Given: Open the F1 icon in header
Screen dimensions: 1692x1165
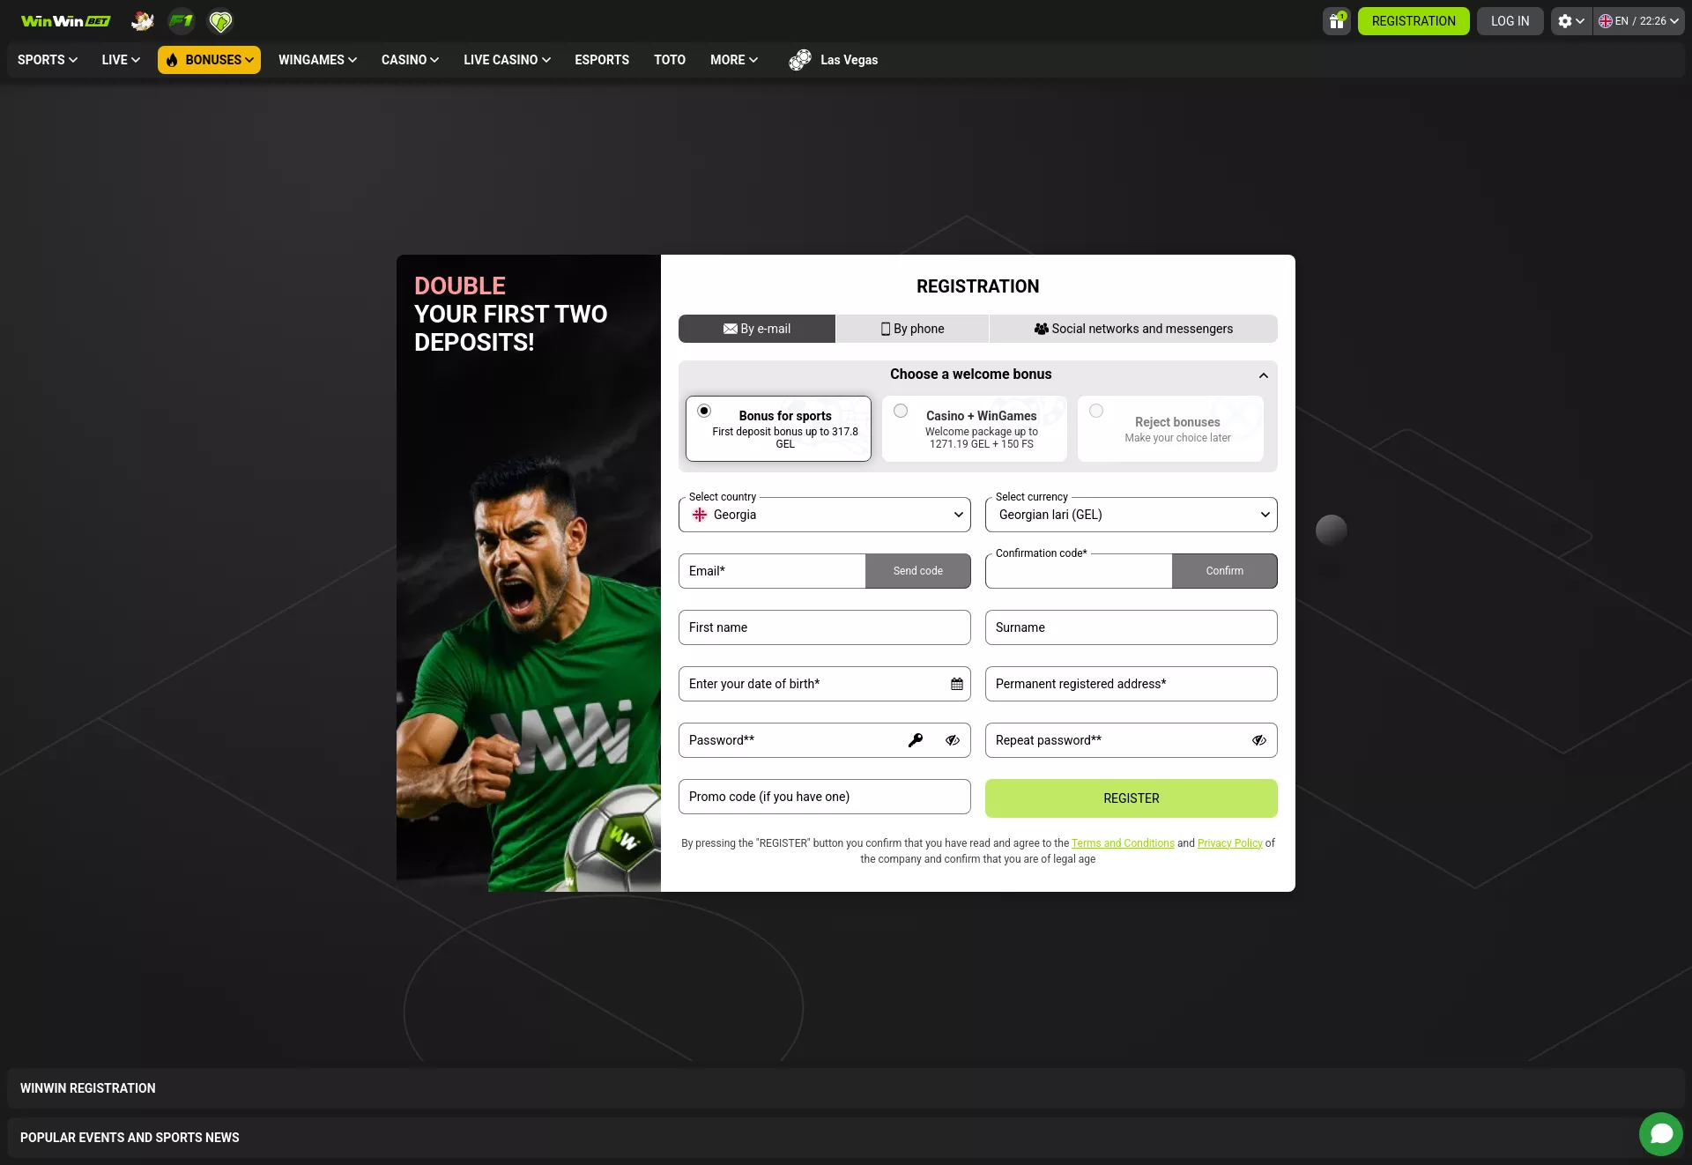Looking at the screenshot, I should pos(182,21).
